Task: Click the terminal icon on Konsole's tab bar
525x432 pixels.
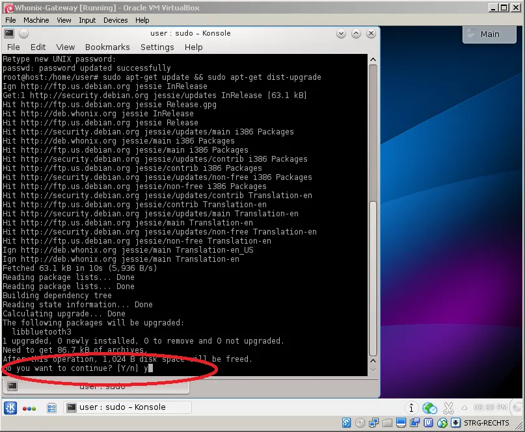Action: coord(12,386)
